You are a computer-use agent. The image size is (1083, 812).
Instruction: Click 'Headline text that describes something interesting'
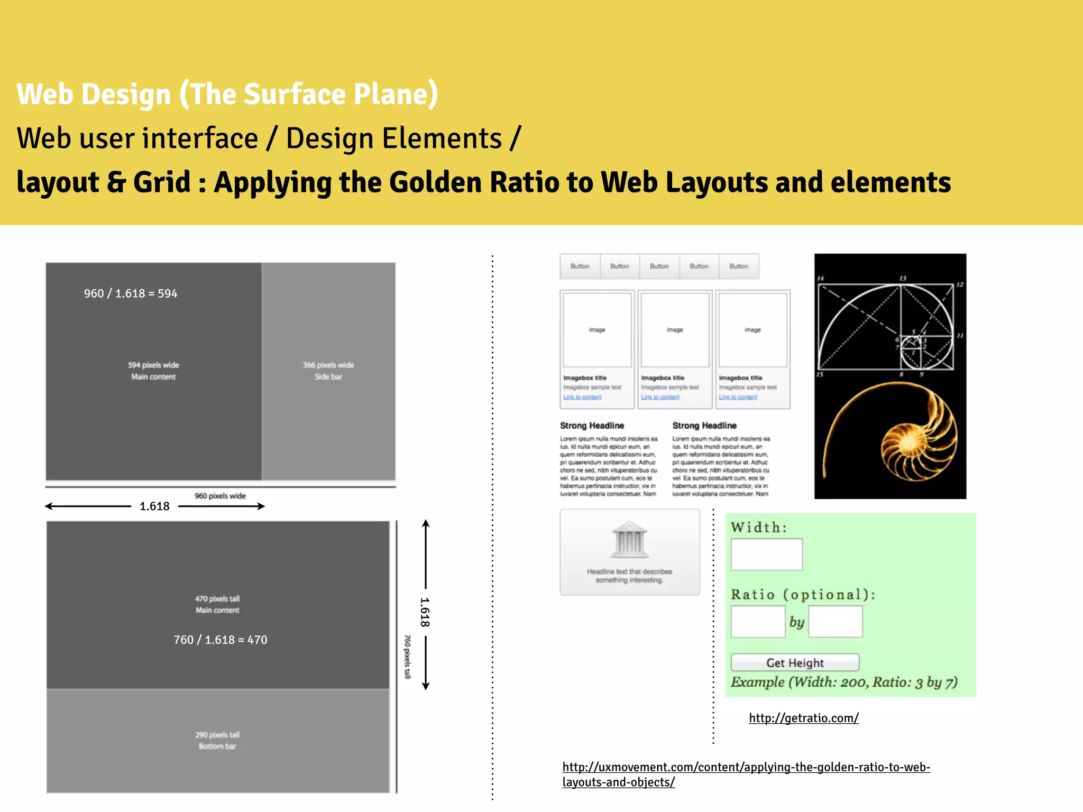click(629, 576)
